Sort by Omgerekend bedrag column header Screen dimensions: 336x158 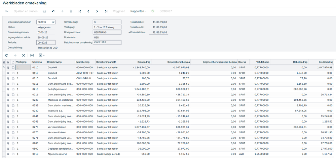pyautogui.click(x=178, y=62)
